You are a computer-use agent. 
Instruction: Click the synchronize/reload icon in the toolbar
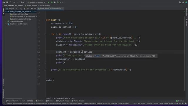[x=11, y=2]
